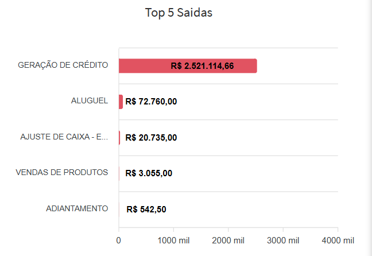
Task: Click the thin VENDAS DE PRODUTOS bar sliver
Action: [119, 173]
